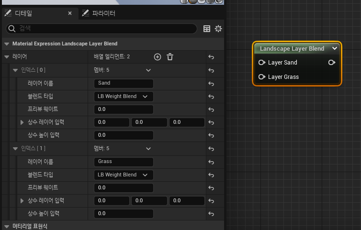Click Layer Grass label on node
The width and height of the screenshot is (361, 230).
(283, 77)
